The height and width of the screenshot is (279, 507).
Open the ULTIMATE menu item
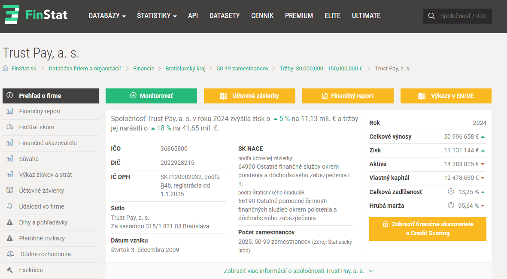[366, 15]
